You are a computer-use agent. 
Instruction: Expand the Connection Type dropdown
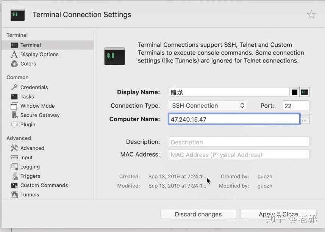(x=208, y=106)
